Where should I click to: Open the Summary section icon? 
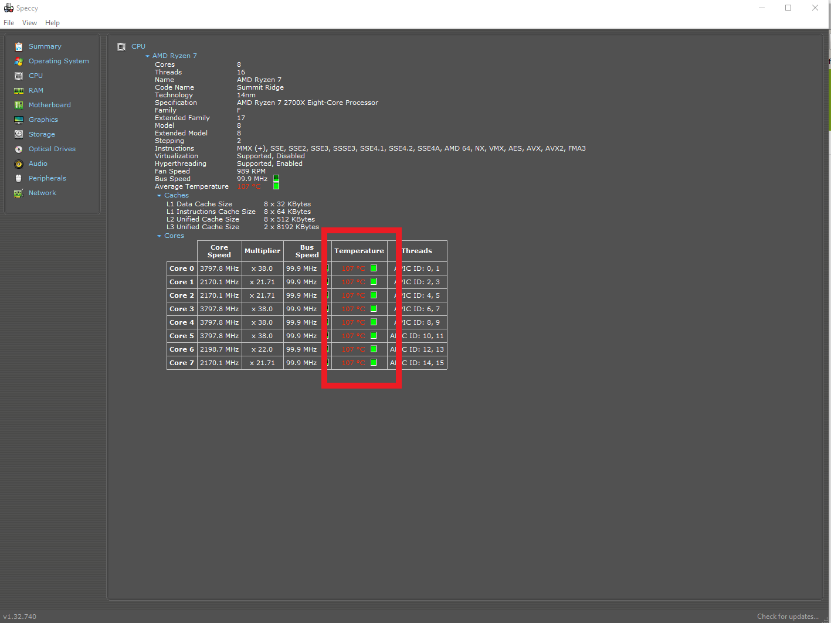tap(19, 46)
